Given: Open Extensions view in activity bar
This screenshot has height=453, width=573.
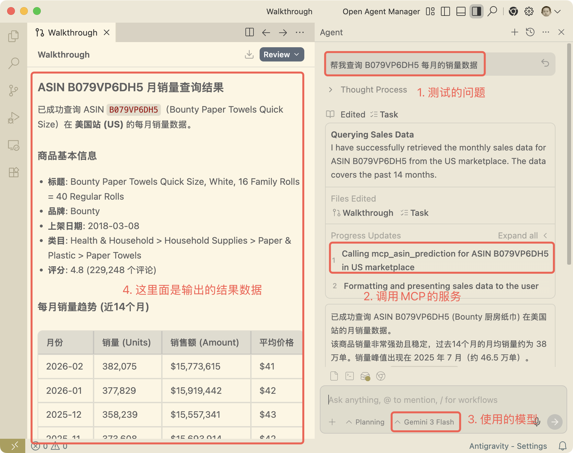Looking at the screenshot, I should (x=14, y=172).
